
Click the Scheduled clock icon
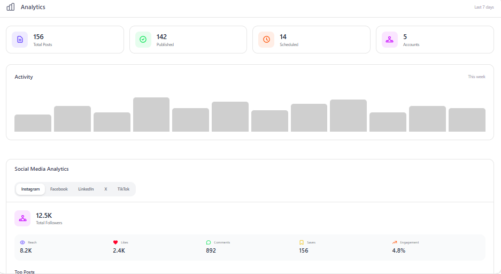266,40
